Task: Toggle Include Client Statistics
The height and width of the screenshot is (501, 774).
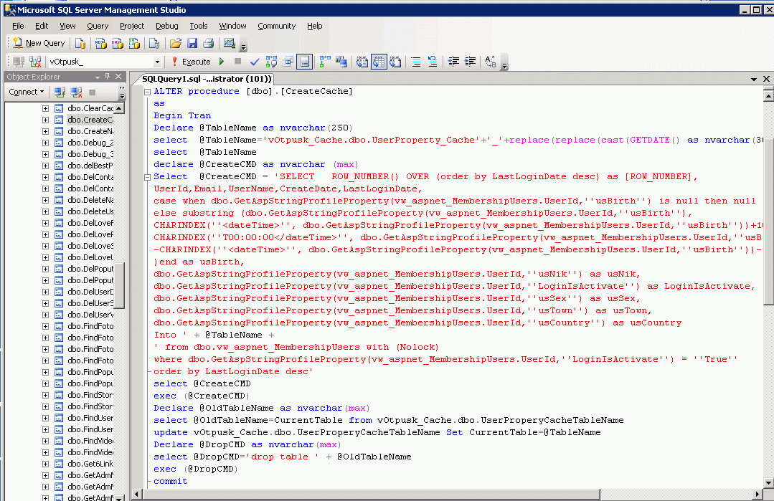Action: pos(341,62)
